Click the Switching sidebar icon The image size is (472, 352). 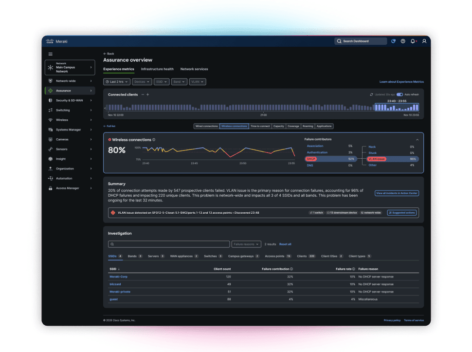click(x=51, y=110)
